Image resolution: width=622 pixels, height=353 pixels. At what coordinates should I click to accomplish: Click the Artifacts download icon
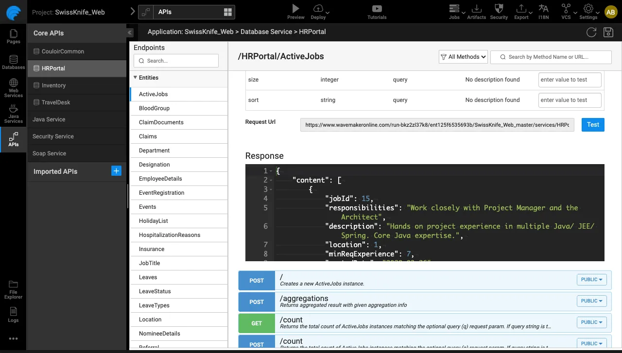476,9
